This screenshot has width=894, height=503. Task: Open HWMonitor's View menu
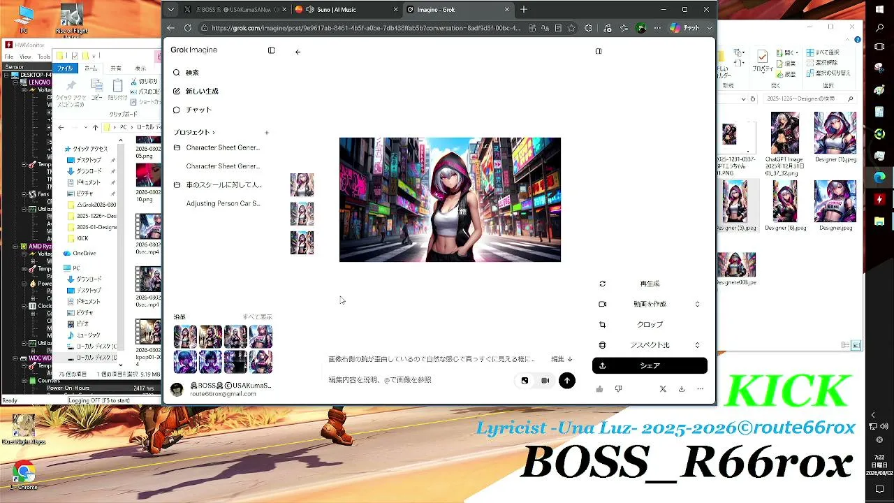click(x=25, y=57)
